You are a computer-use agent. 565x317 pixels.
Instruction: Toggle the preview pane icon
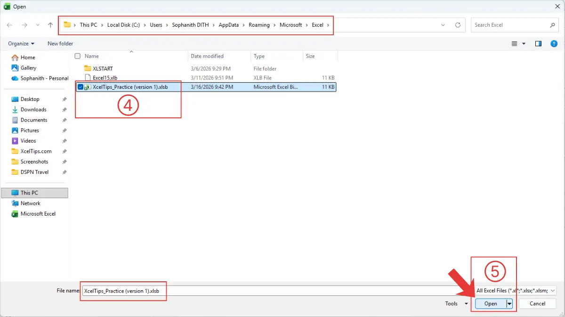point(538,44)
